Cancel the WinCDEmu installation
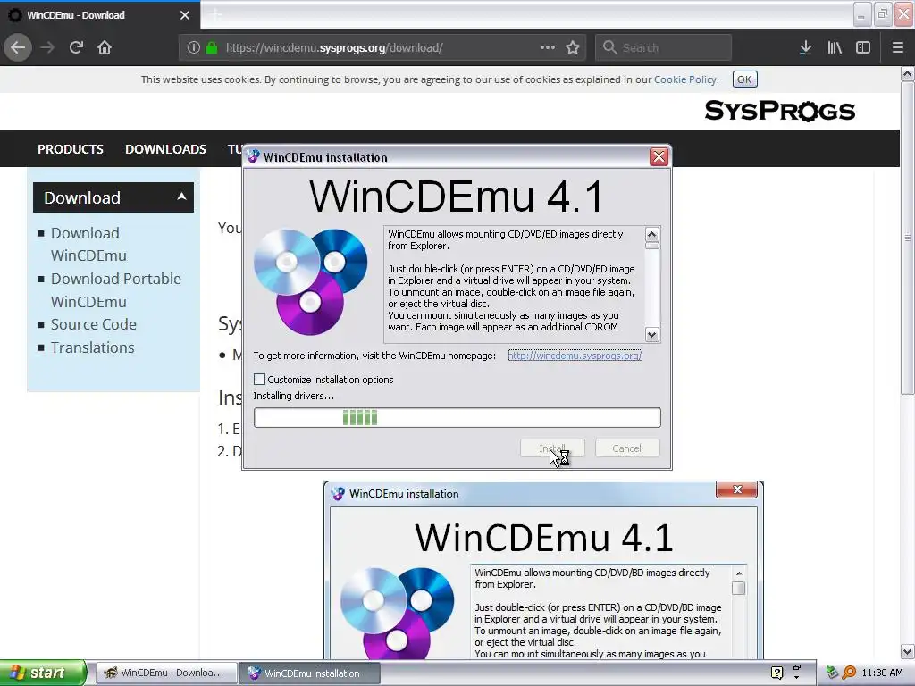This screenshot has width=915, height=686. 627,448
